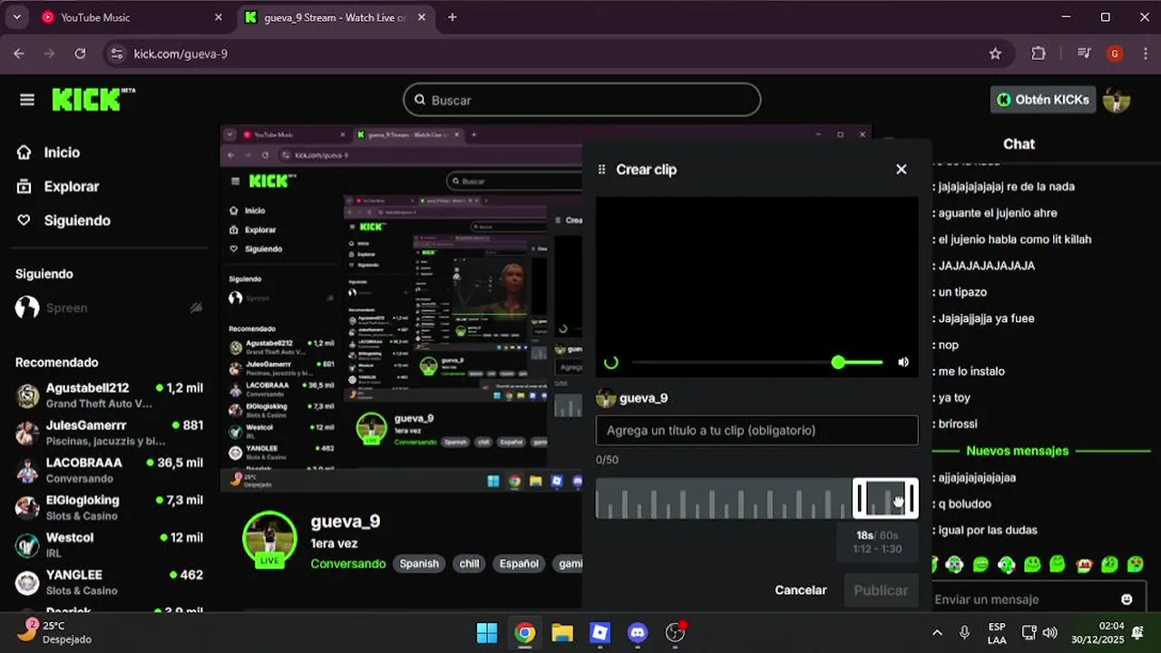This screenshot has width=1161, height=653.
Task: Select the gueva_9 Stream browser tab
Action: click(x=336, y=17)
